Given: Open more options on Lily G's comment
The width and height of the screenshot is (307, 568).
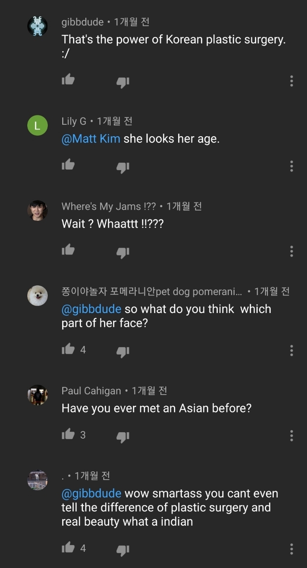Looking at the screenshot, I should point(292,166).
